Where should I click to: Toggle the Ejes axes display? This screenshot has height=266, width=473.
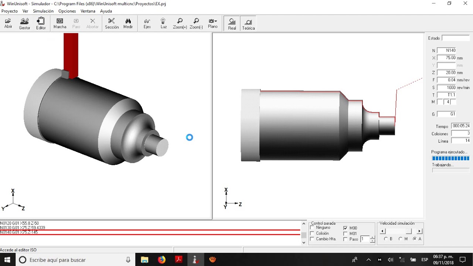147,24
